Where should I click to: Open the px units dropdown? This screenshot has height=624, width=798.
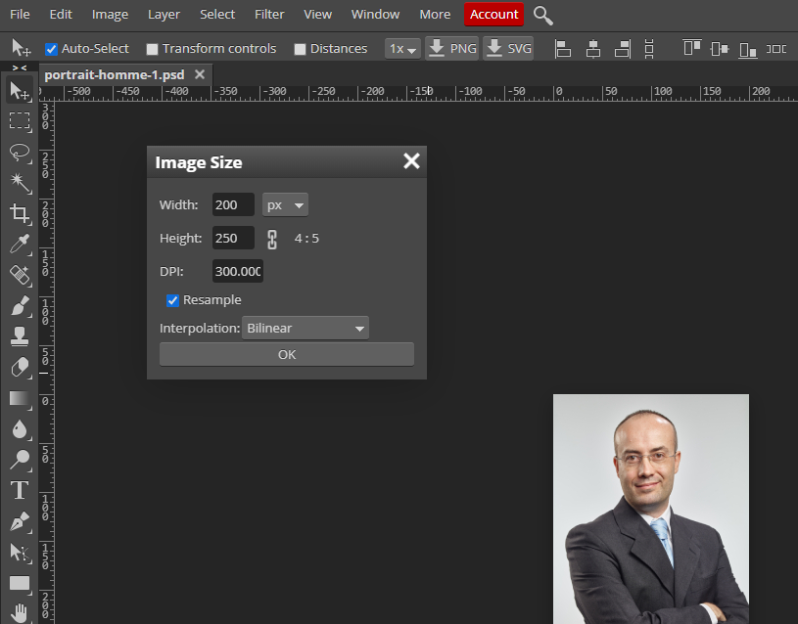click(286, 205)
